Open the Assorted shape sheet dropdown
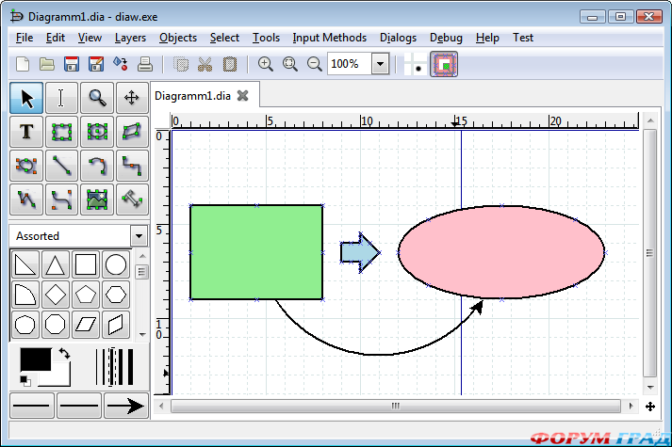Screen dimensions: 672x447 pos(139,236)
